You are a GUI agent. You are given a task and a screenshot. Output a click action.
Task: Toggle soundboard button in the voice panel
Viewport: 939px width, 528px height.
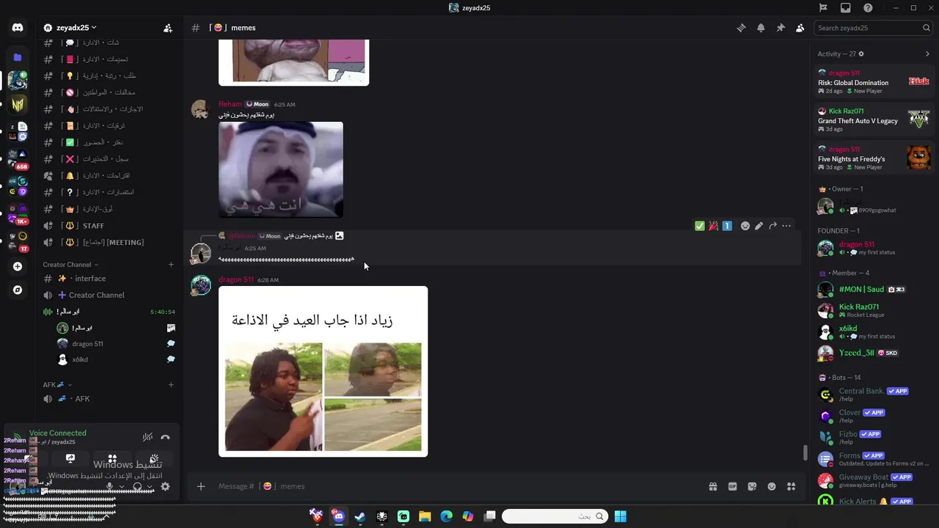pos(154,459)
